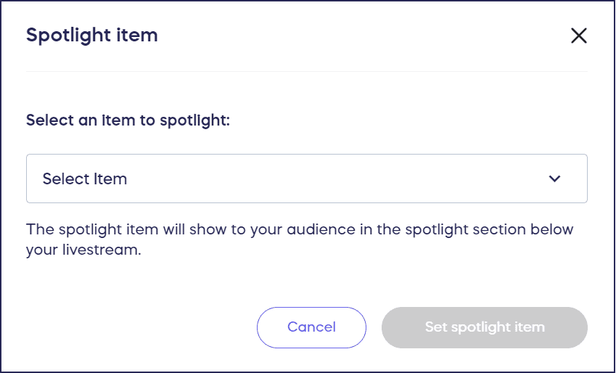The height and width of the screenshot is (373, 616).
Task: Select the outlined Cancel pill button
Action: (x=311, y=327)
